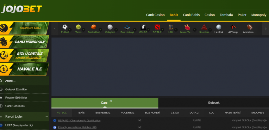The width and height of the screenshot is (269, 130).
Task: Select the CS:GO sub-tab
Action: pyautogui.click(x=175, y=113)
